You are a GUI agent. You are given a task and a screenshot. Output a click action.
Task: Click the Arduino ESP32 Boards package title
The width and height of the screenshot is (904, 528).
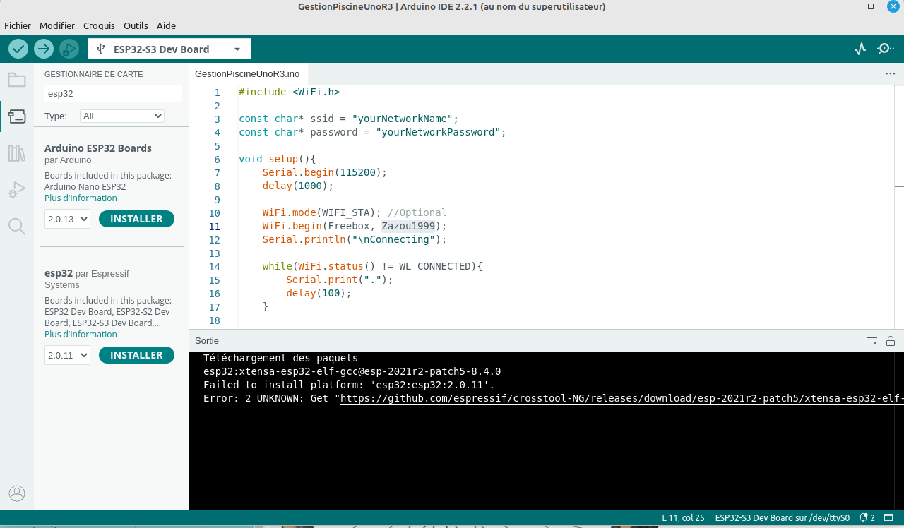tap(98, 148)
